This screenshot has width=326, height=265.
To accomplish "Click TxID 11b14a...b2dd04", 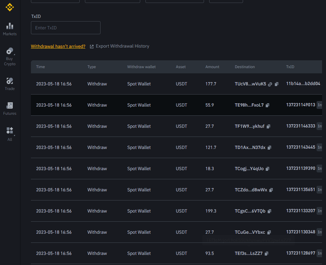I will 303,84.
